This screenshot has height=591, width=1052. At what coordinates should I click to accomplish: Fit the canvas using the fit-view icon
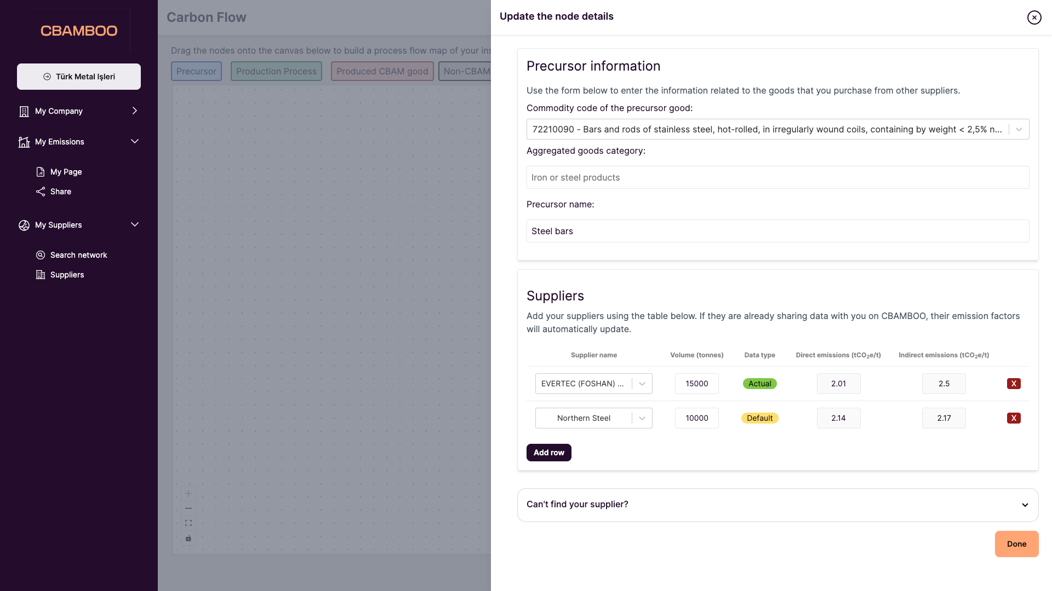coord(188,523)
